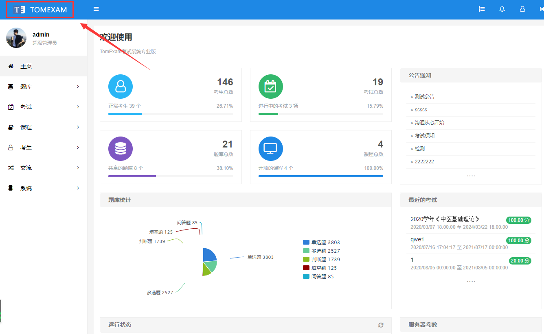The image size is (544, 334).
Task: Open the task list icon in header
Action: click(482, 9)
